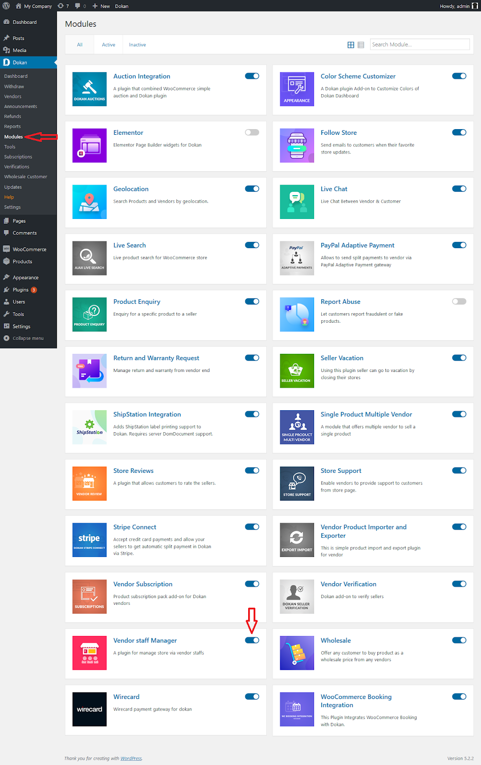Click the WordPress logo in admin bar
The width and height of the screenshot is (481, 765).
[x=6, y=6]
